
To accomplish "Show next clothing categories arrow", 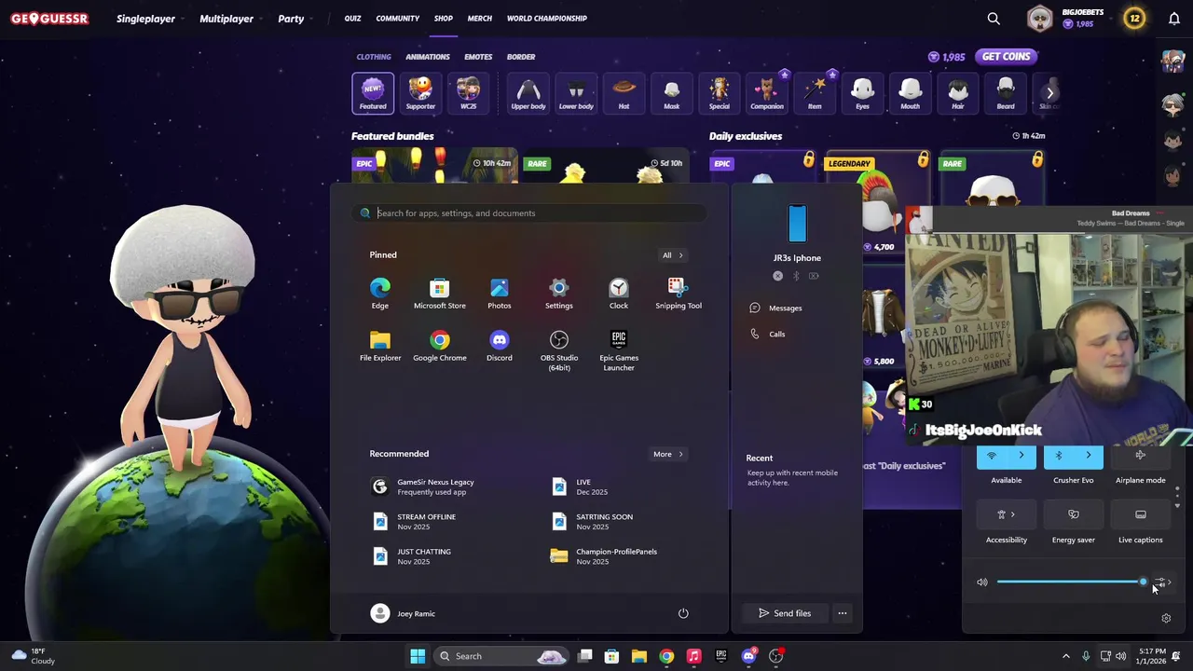I will 1049,92.
